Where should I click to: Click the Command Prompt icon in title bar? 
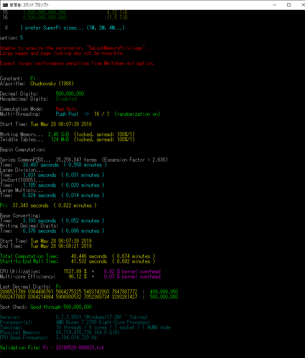tap(5, 5)
